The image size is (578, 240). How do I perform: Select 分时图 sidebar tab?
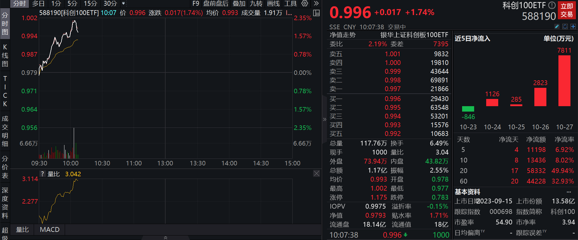tap(5, 24)
